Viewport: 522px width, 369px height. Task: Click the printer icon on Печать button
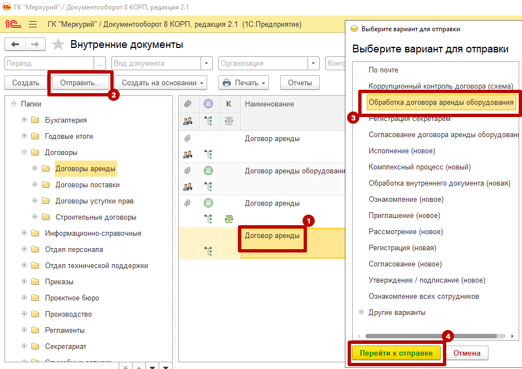[227, 82]
